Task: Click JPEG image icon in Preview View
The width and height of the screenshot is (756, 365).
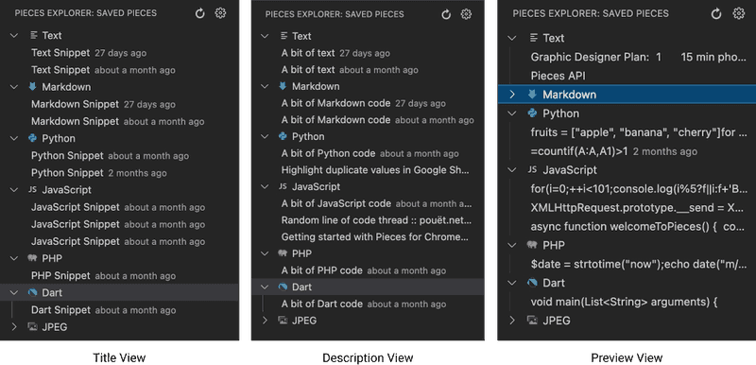Action: [x=532, y=321]
